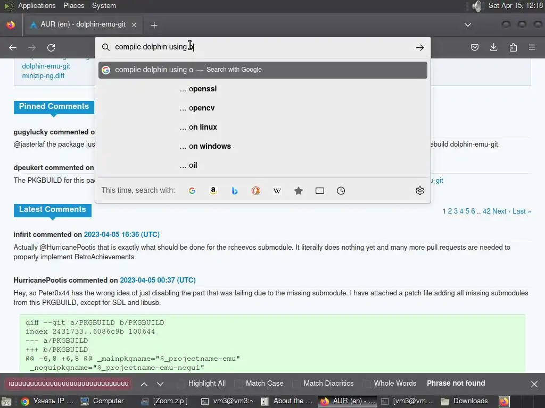Switch to Chrome 'Узнать IP' taskbar window
The image size is (545, 408).
point(47,402)
